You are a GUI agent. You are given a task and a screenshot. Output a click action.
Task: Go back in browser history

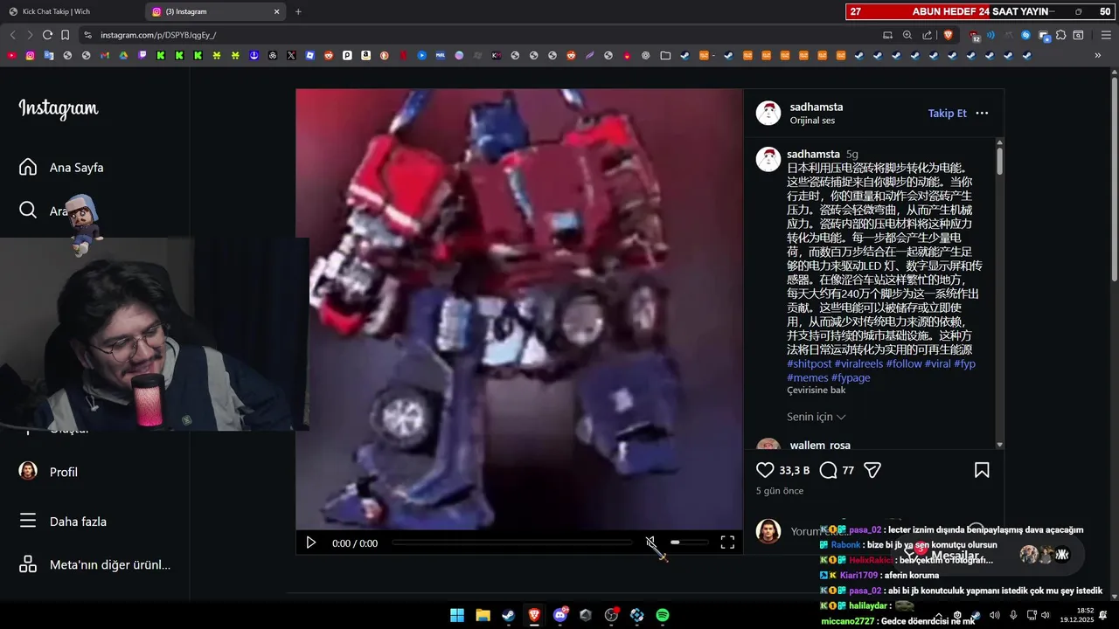12,35
